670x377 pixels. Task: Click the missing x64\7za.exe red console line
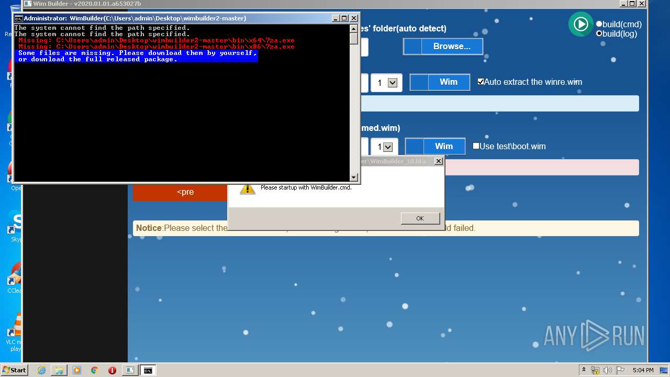(157, 40)
